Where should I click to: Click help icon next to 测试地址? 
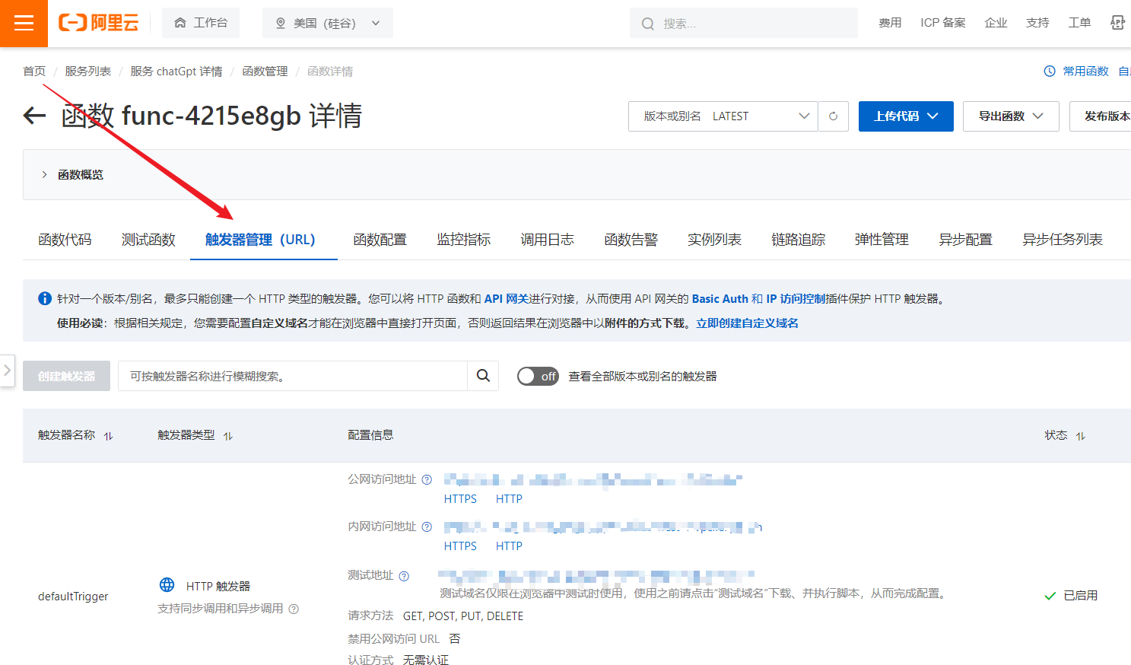[404, 576]
